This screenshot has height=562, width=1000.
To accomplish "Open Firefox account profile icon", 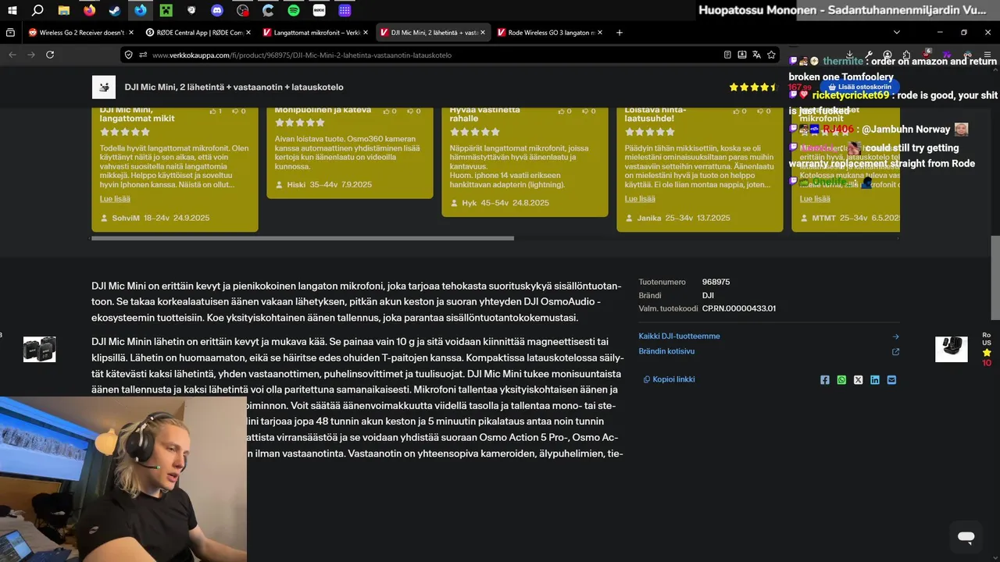I will [887, 55].
